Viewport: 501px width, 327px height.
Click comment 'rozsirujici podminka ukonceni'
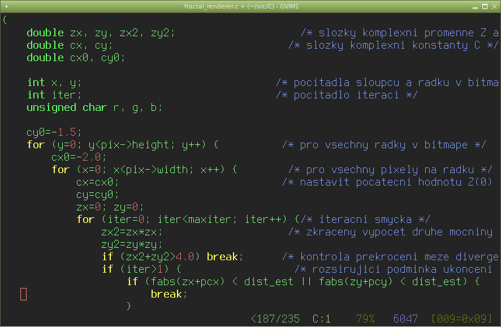click(402, 269)
